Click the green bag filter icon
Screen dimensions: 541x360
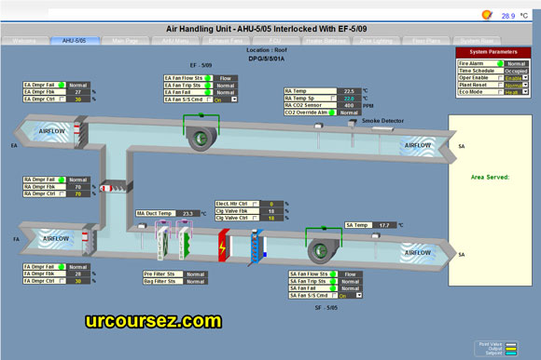click(x=185, y=243)
